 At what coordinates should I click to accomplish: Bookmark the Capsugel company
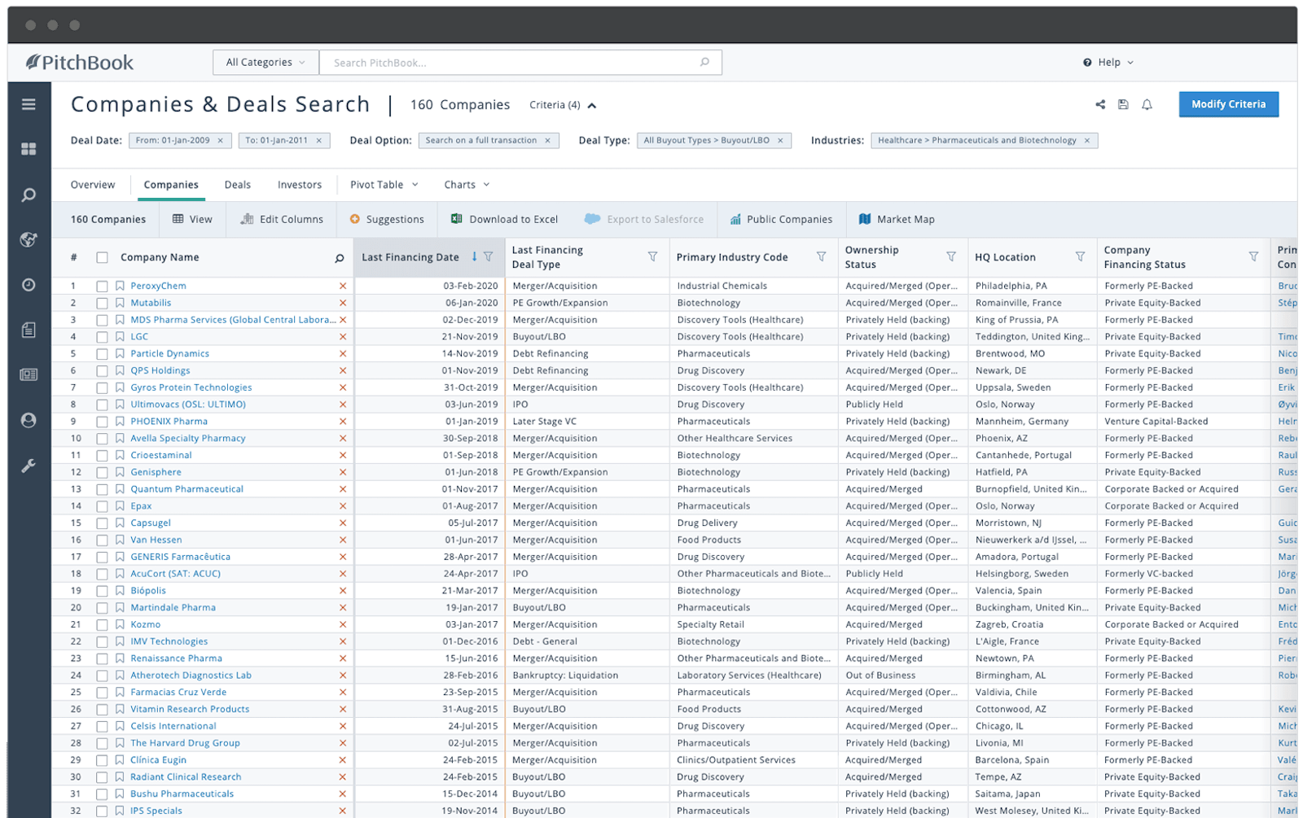pyautogui.click(x=120, y=523)
